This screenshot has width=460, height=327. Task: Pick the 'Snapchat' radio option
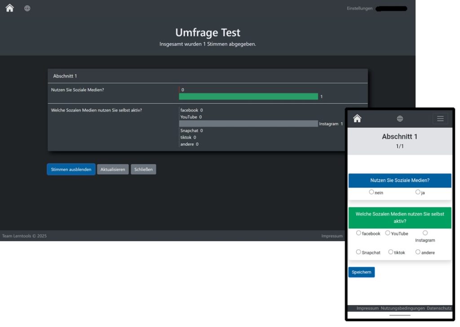358,252
